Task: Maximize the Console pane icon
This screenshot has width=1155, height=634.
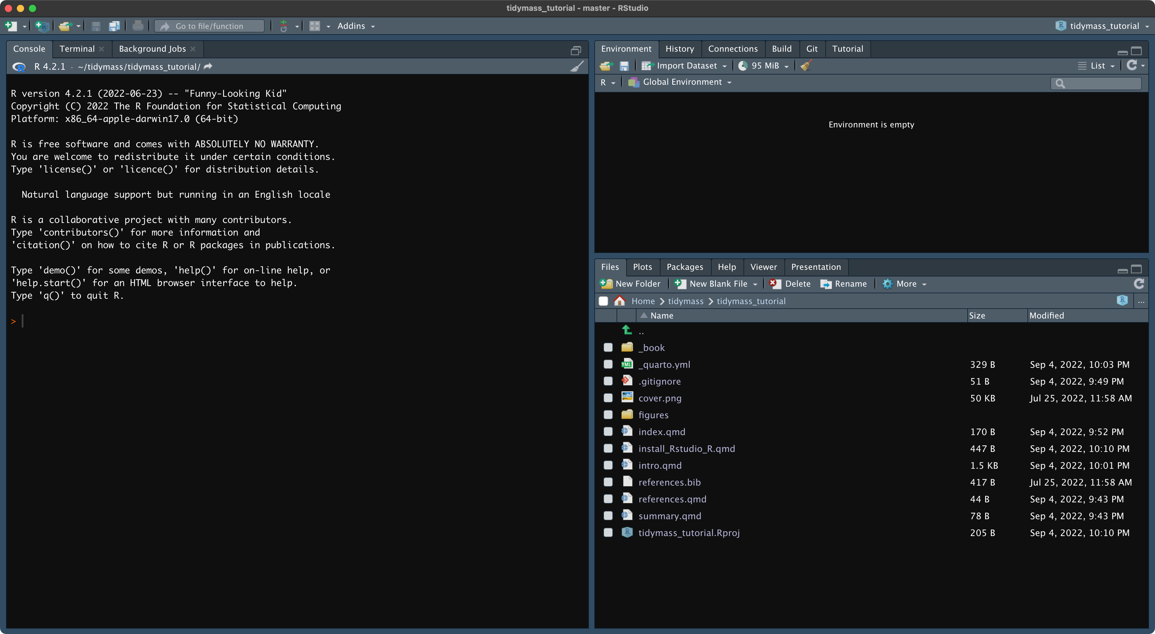Action: [x=576, y=50]
